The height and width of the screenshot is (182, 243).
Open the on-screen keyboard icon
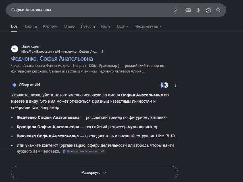[x=188, y=10]
